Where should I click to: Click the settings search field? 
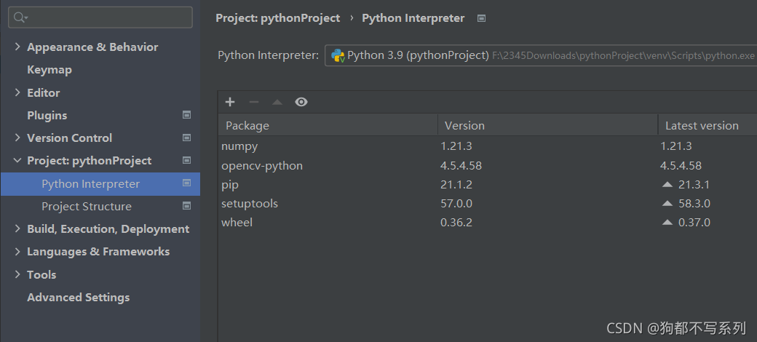(100, 17)
